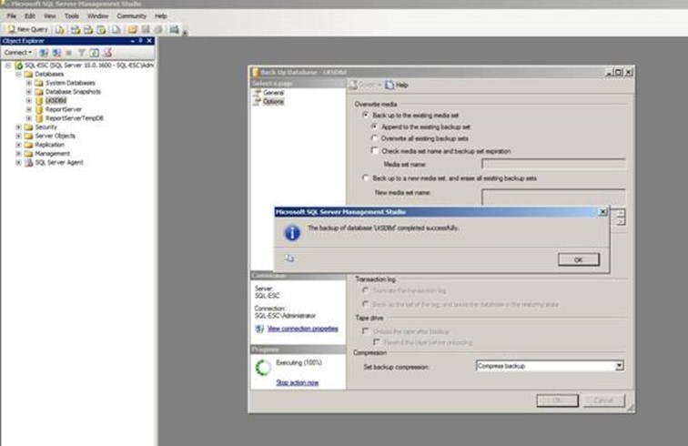
Task: Open the File menu
Action: [x=12, y=15]
